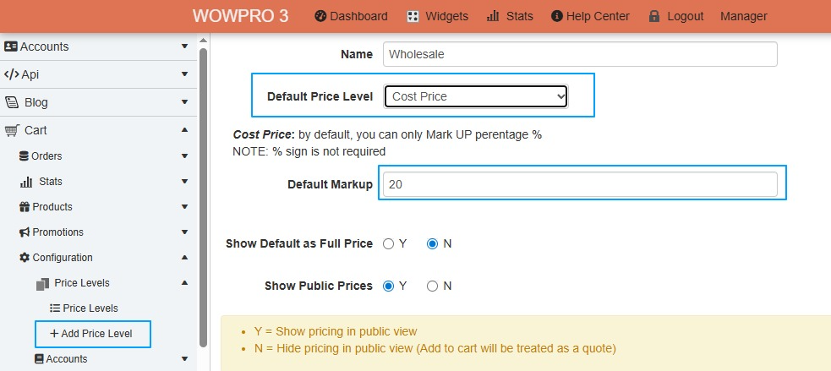Click the Help Center info icon
This screenshot has height=371, width=831.
556,16
